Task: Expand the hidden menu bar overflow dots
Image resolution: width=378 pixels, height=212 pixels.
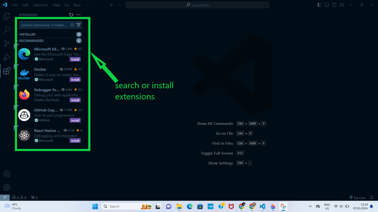Action: [x=88, y=5]
